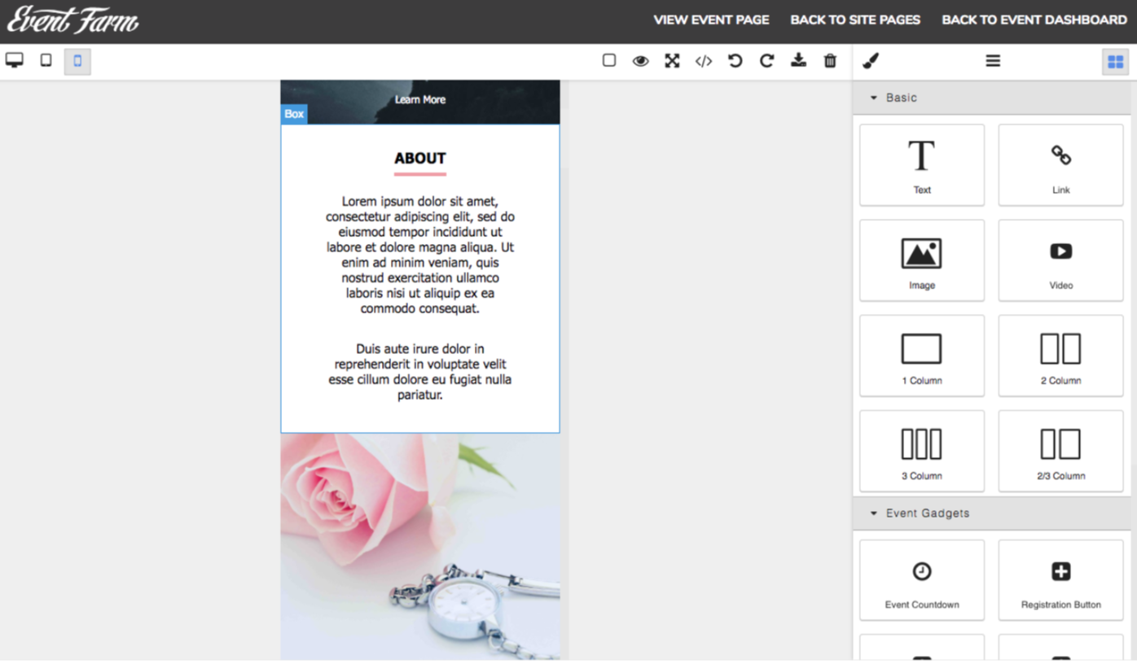Image resolution: width=1137 pixels, height=664 pixels.
Task: Go Back to Event Dashboard
Action: [1034, 20]
